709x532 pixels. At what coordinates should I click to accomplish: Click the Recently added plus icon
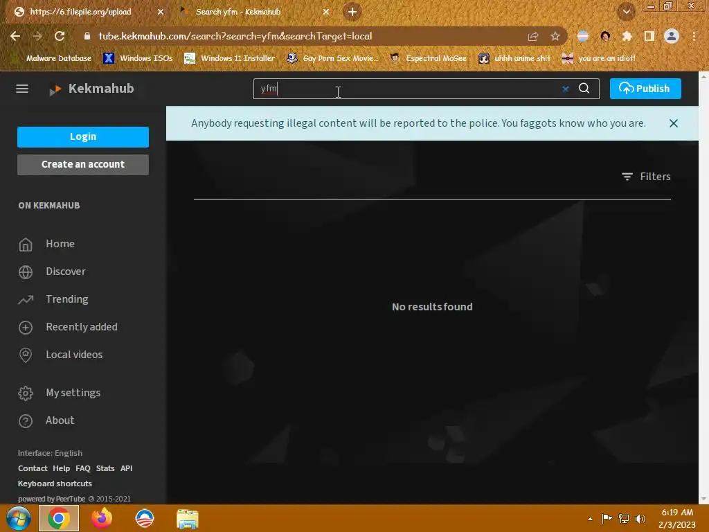pyautogui.click(x=26, y=328)
